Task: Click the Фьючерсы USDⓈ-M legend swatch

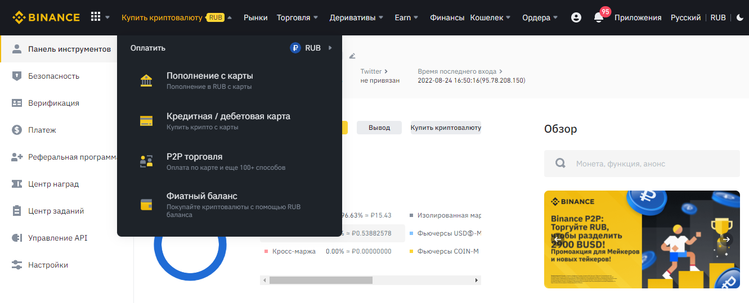Action: [x=412, y=233]
